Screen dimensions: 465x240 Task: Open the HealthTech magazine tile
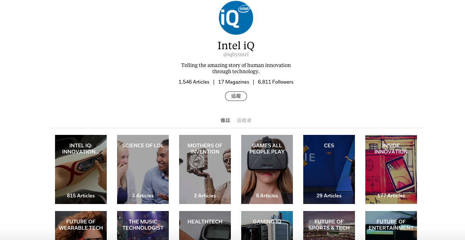(205, 226)
